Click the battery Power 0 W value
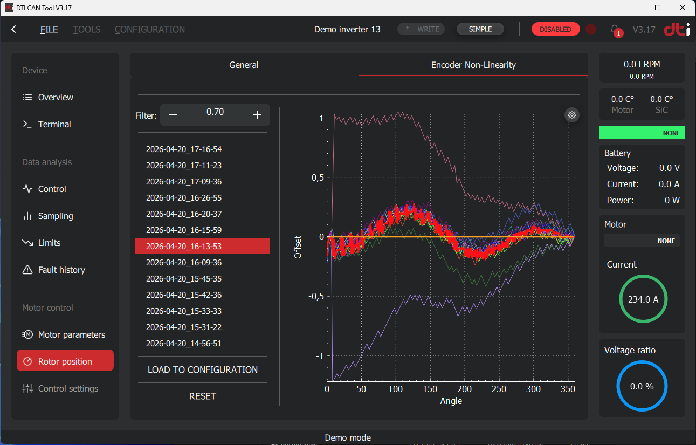 [x=672, y=201]
